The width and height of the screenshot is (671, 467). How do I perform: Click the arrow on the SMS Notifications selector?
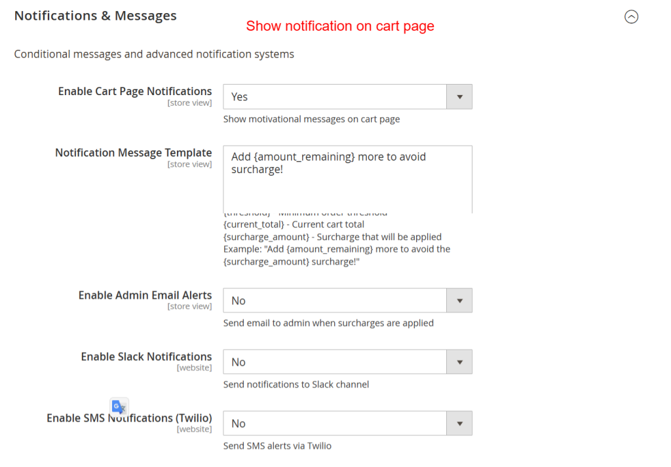(459, 423)
